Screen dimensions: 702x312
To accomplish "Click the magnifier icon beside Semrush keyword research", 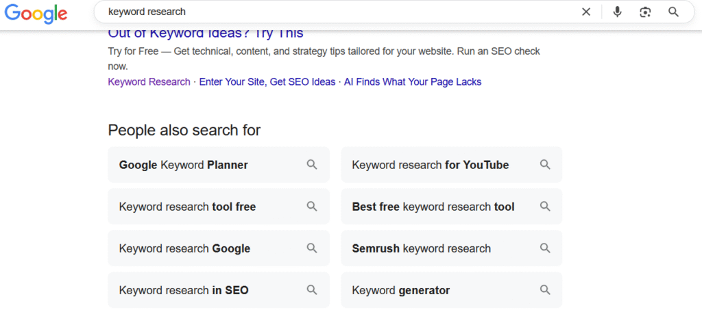I will pos(545,248).
